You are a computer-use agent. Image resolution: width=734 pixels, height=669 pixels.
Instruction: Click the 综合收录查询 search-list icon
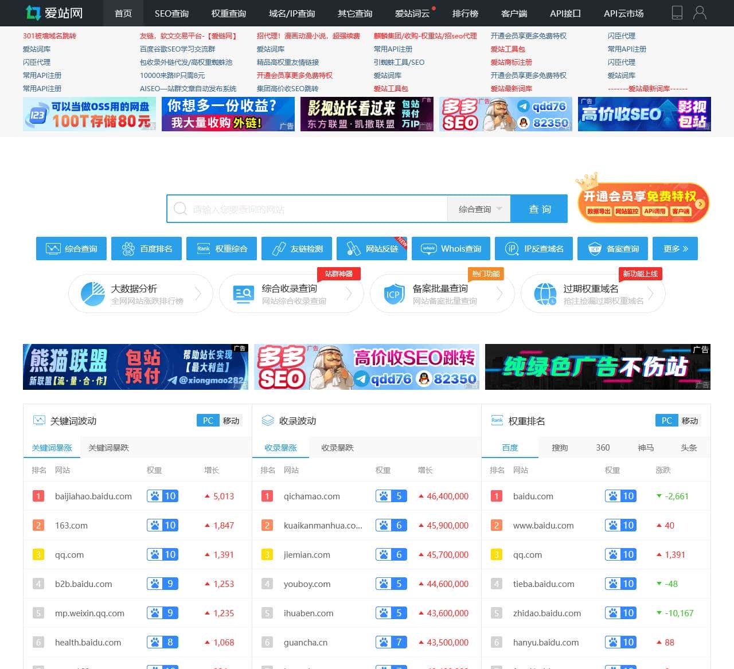(x=243, y=294)
